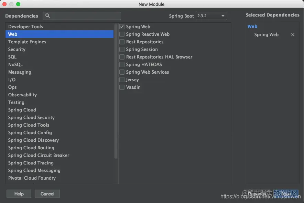Click the search magnifier icon in Dependencies
Screen dimensions: 304x203
[x=47, y=16]
